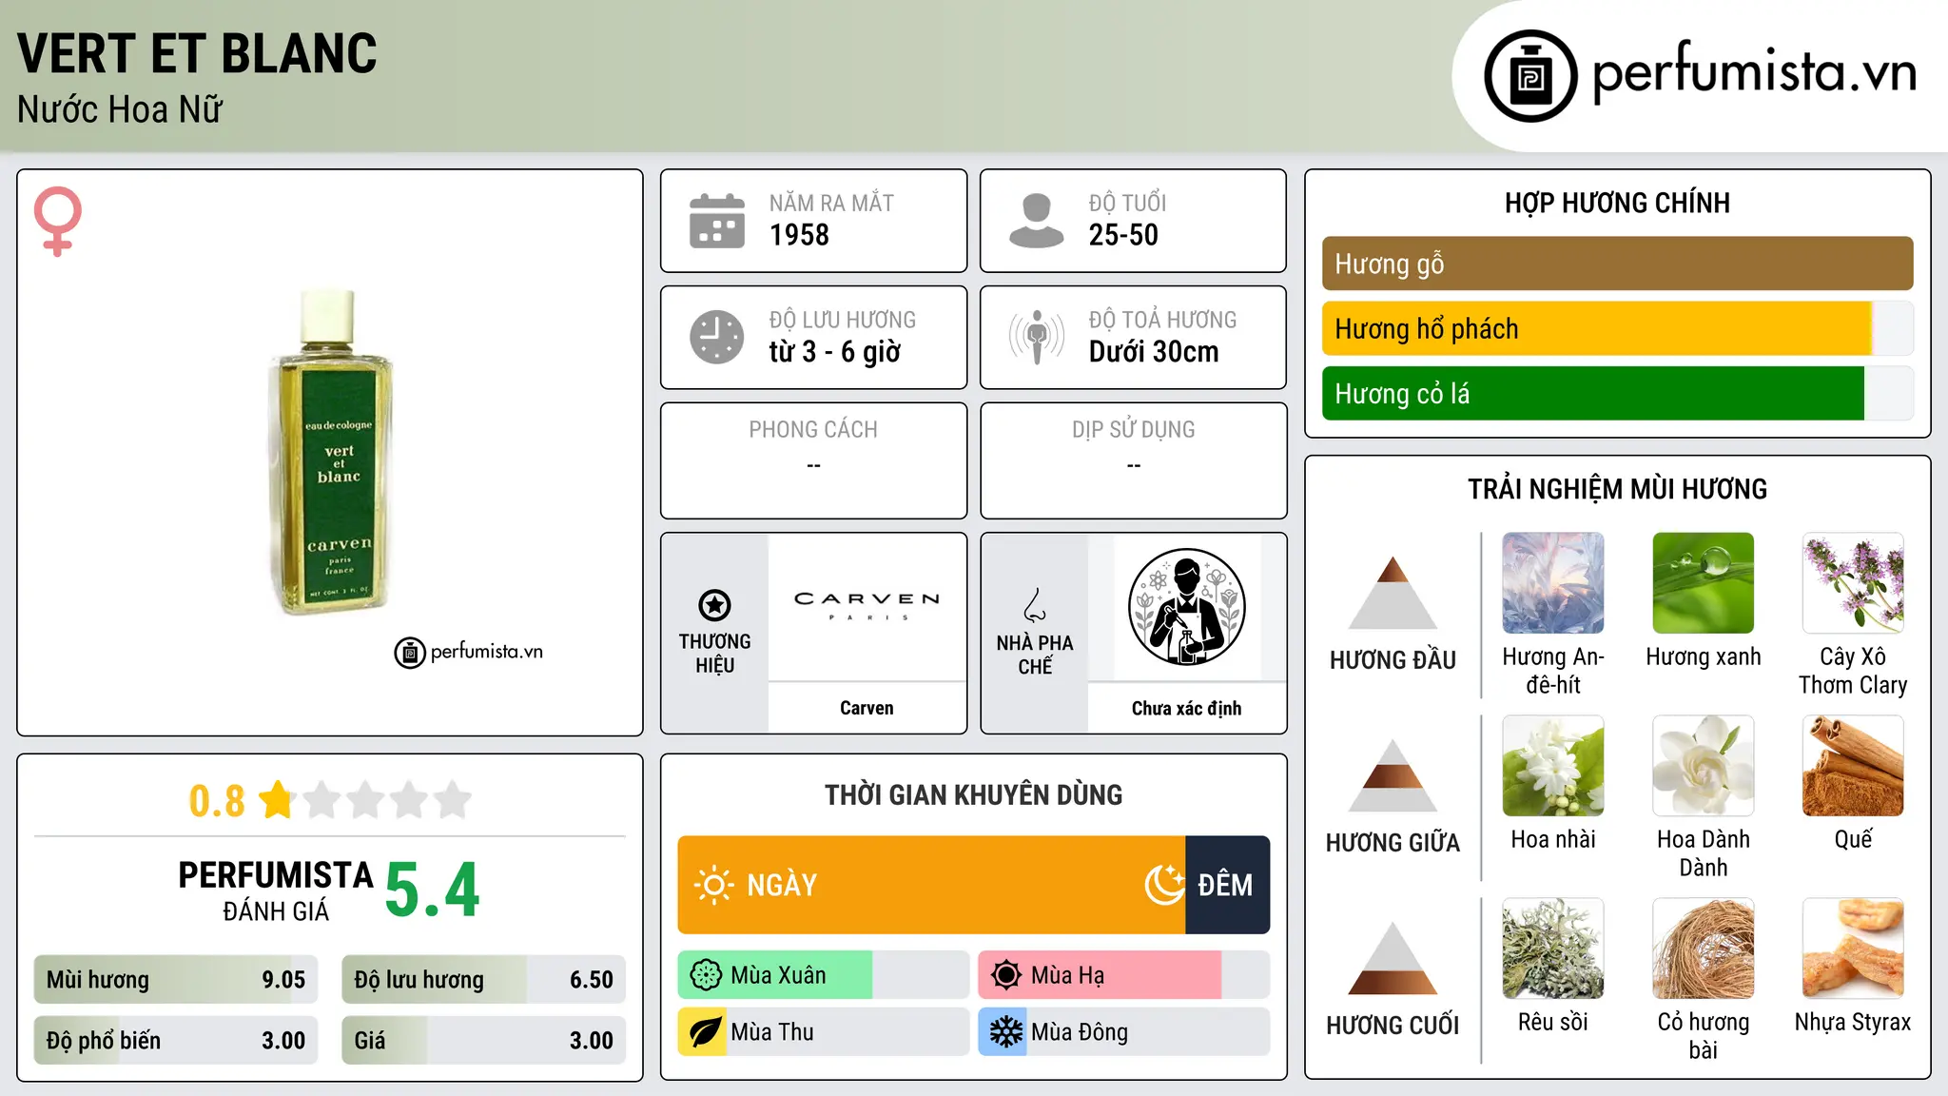Click the Đêm nighttime bar segment
This screenshot has height=1096, width=1948.
1228,885
